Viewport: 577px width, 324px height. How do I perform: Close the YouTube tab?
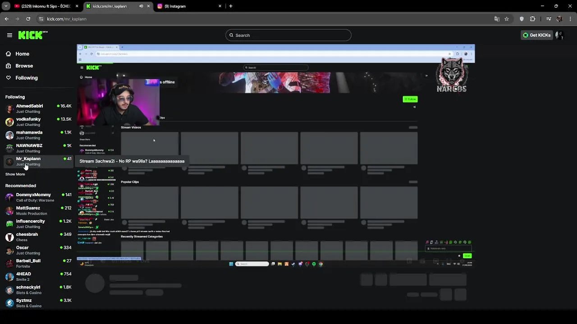point(77,6)
